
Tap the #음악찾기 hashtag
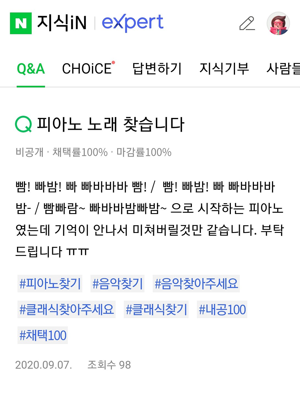[x=117, y=284]
